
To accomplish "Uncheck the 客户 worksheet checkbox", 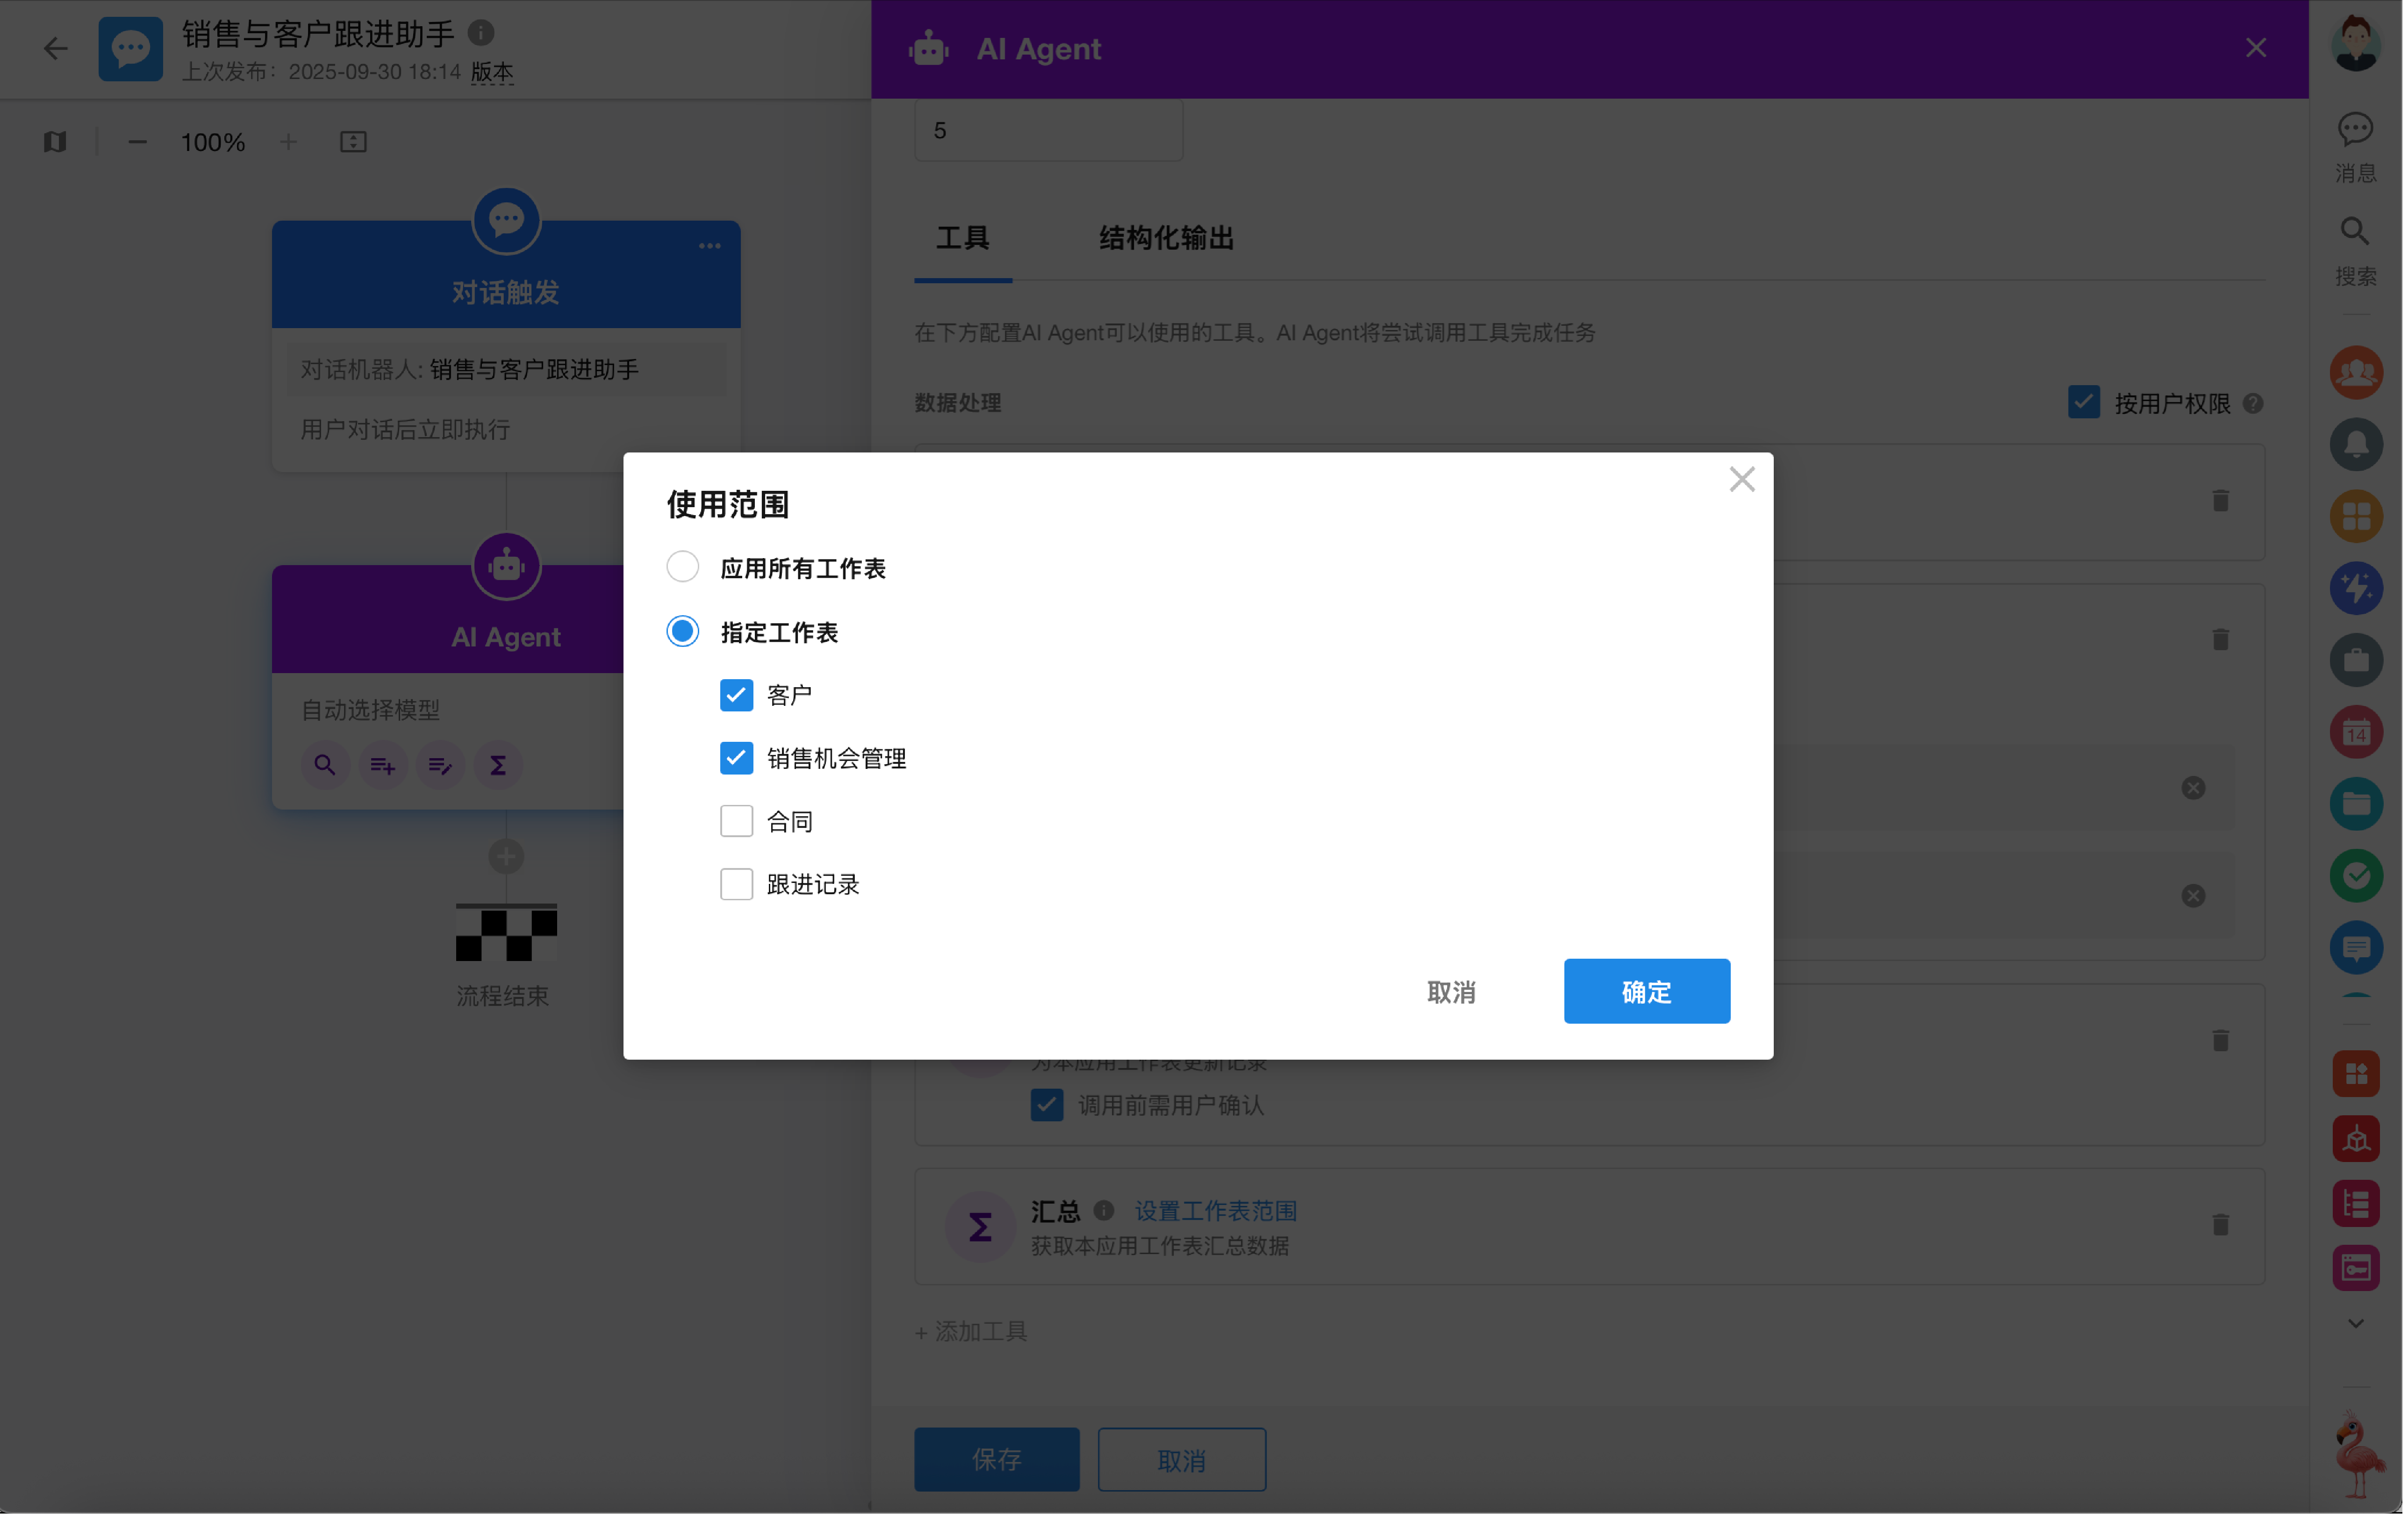I will 736,695.
